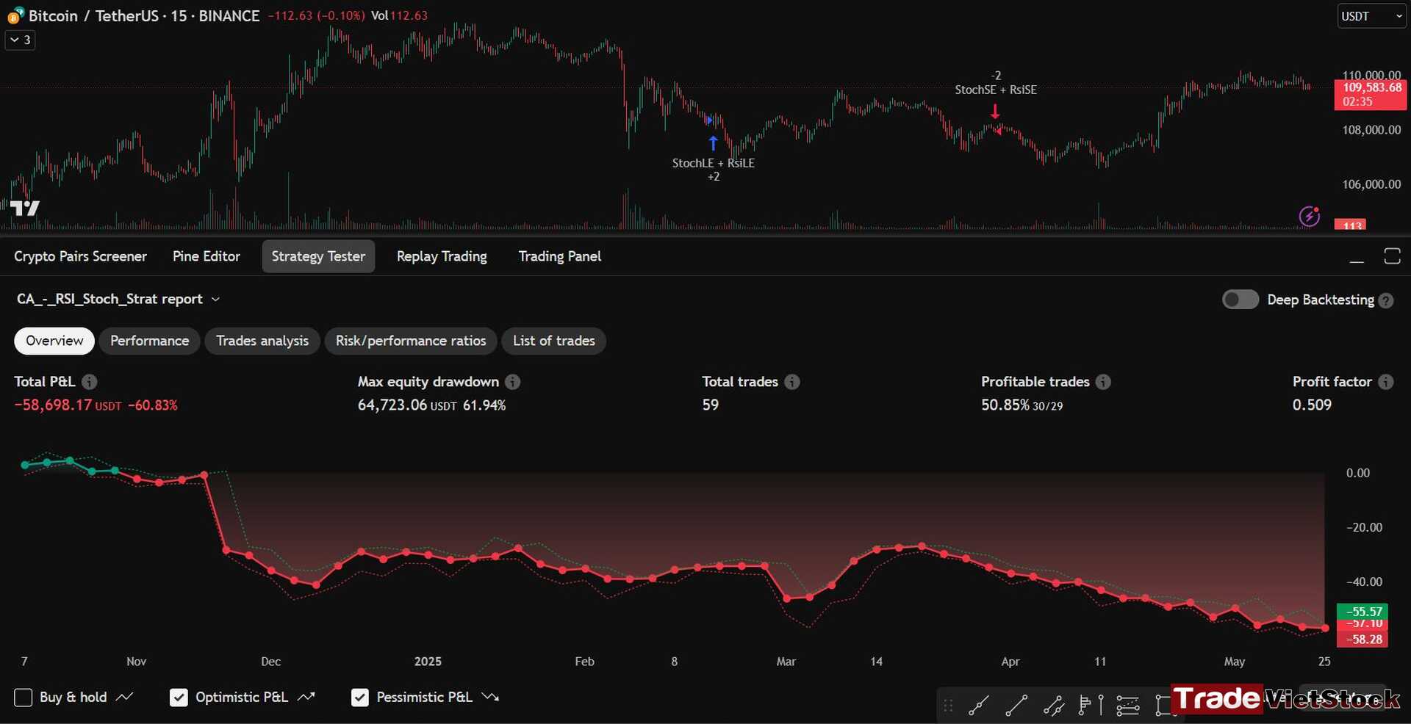Click the red short entry arrow marker

995,112
